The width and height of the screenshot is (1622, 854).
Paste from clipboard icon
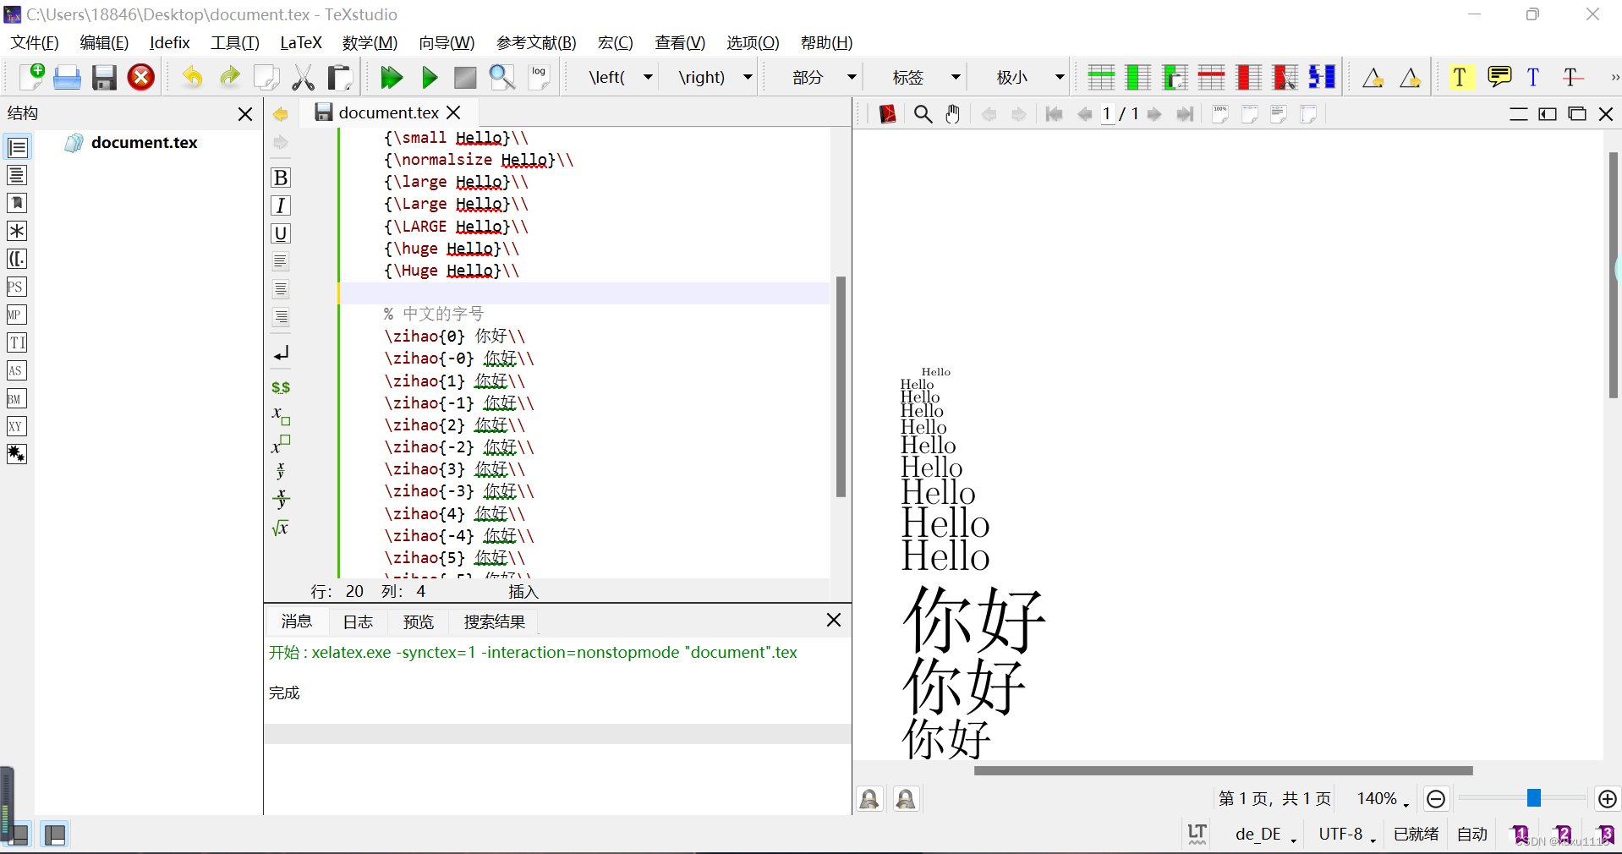click(x=339, y=77)
